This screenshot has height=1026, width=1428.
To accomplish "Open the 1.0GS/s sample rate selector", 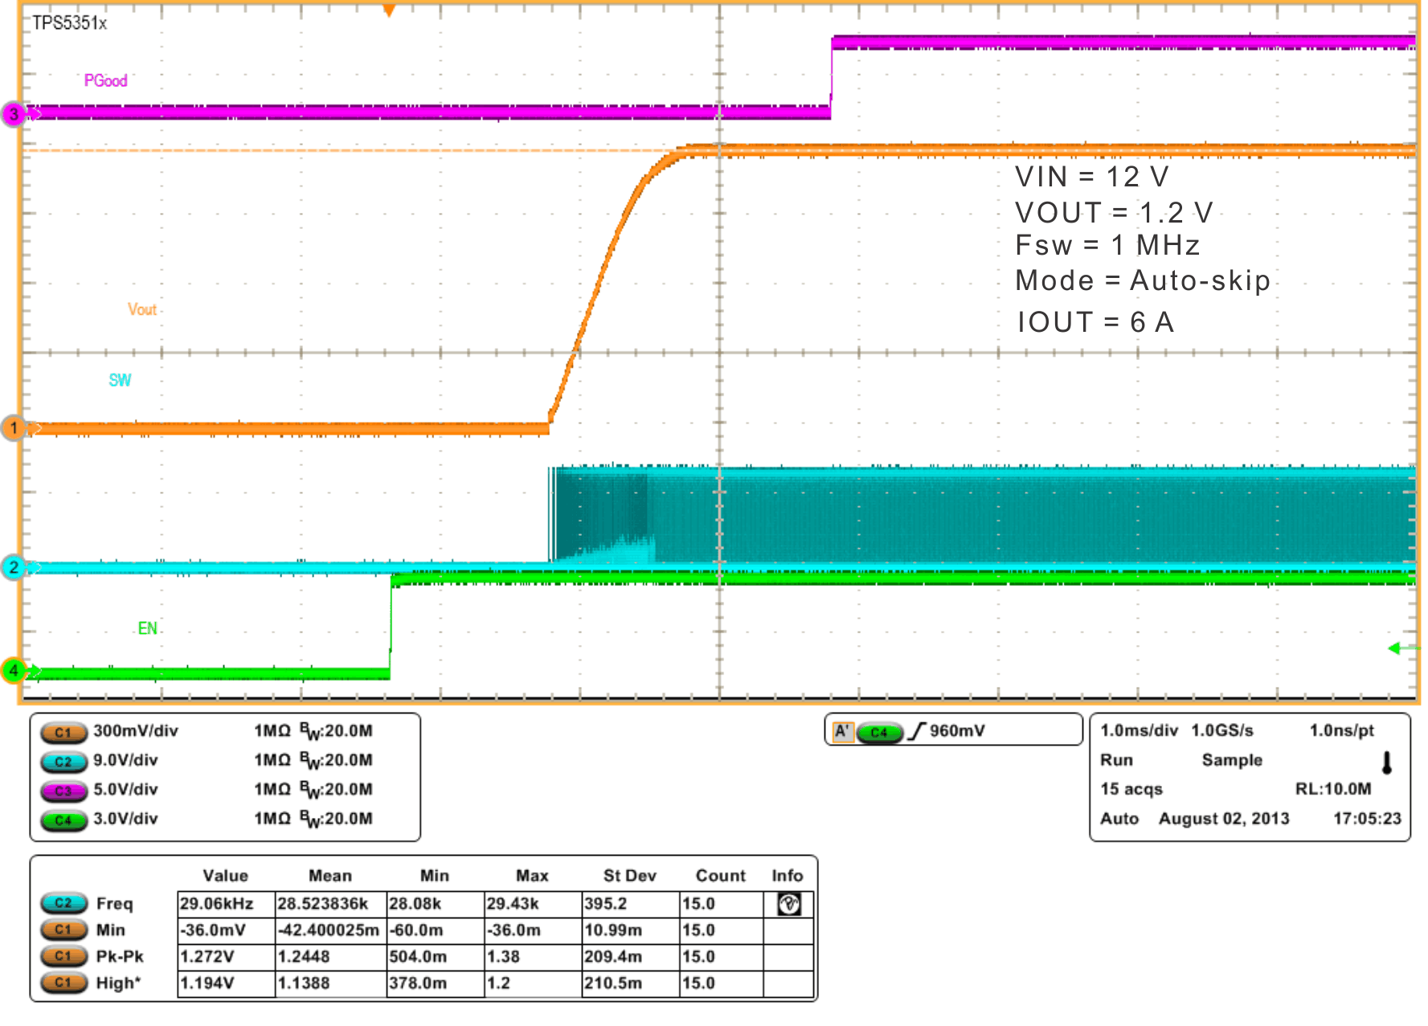I will point(1222,730).
